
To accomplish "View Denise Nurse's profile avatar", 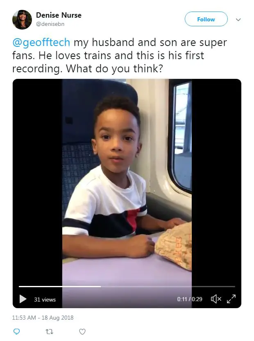I will pos(22,20).
